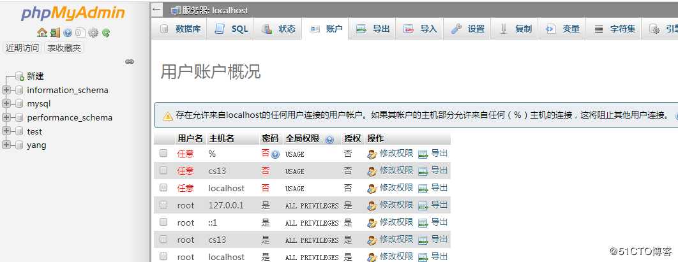This screenshot has height=262, width=678.
Task: Click help icon beside 否 in % row
Action: pyautogui.click(x=275, y=154)
